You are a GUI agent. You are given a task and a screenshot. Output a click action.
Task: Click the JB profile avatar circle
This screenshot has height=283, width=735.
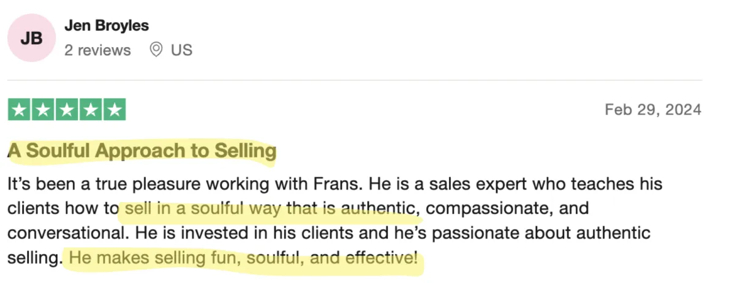tap(31, 38)
